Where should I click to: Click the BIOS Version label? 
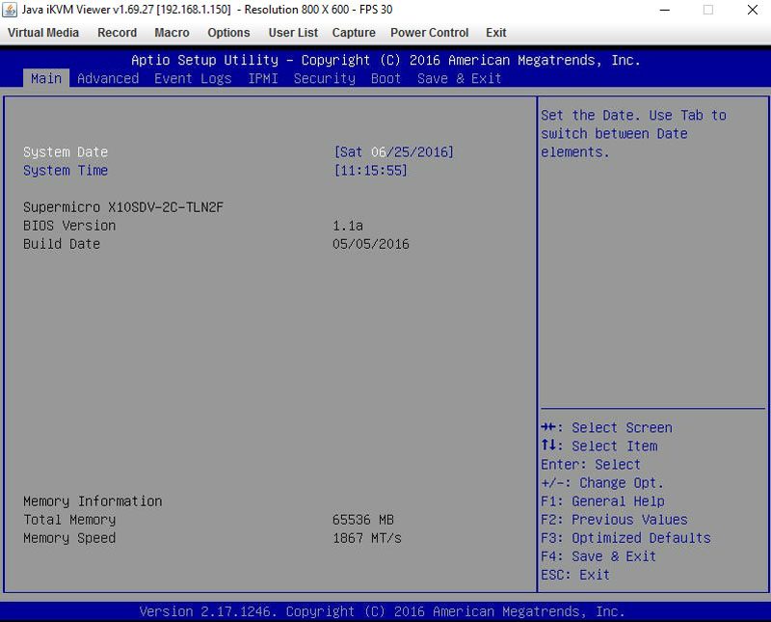69,226
